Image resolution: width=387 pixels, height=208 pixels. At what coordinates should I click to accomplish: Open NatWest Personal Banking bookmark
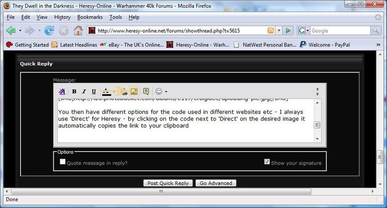[265, 45]
